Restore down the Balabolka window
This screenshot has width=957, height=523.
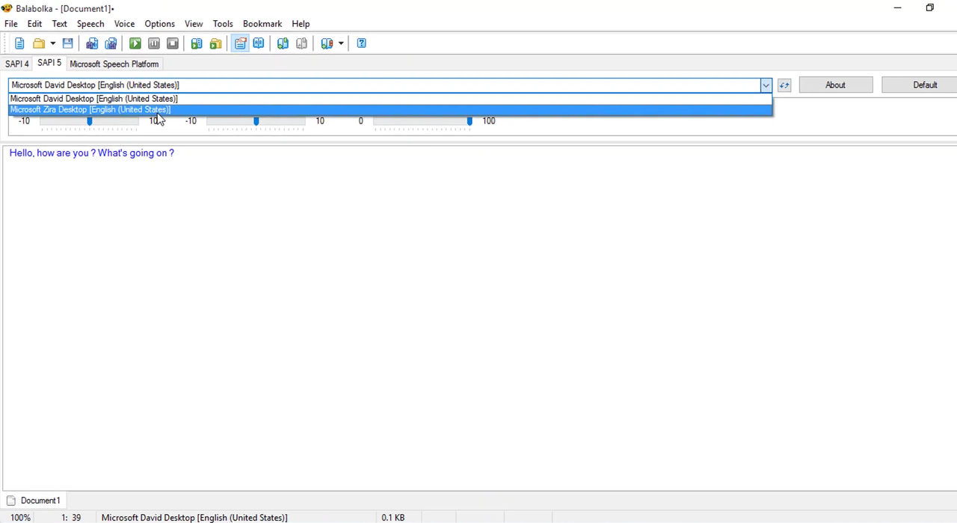click(x=930, y=8)
